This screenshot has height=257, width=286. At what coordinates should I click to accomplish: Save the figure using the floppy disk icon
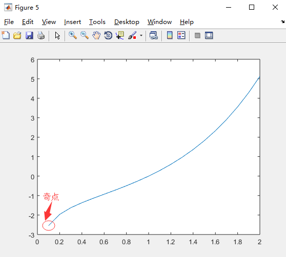point(29,35)
